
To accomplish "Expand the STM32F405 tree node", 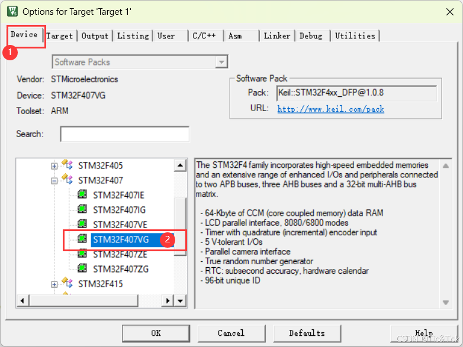I will click(54, 166).
